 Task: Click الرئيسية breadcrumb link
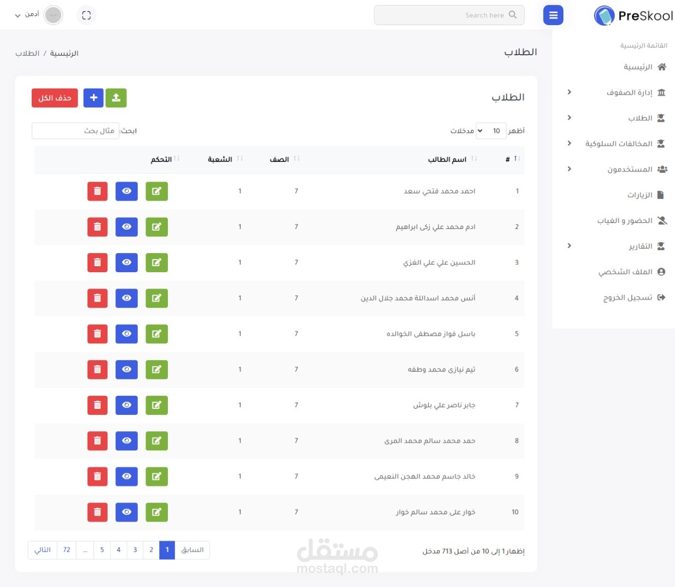64,53
